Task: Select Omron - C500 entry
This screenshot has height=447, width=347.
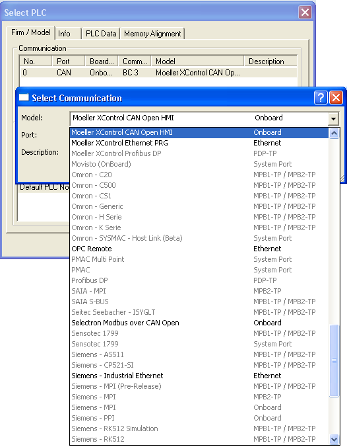Action: (x=199, y=185)
